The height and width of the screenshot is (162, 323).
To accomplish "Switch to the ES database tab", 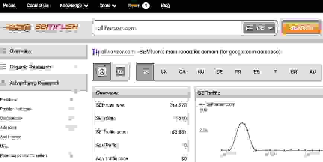I will [x=256, y=72].
